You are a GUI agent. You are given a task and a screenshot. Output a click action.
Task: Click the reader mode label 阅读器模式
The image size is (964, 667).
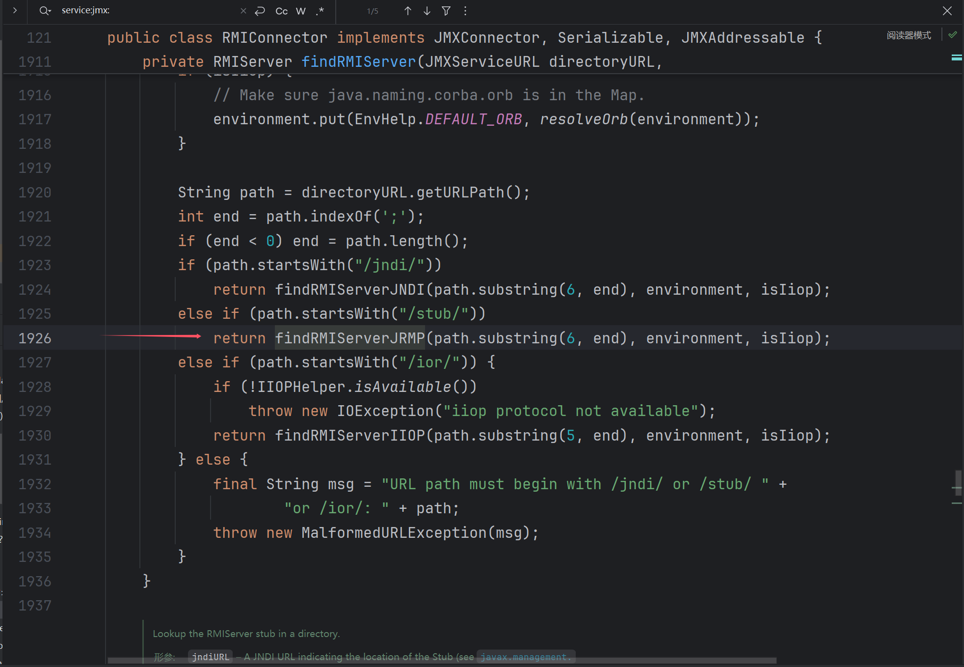909,35
